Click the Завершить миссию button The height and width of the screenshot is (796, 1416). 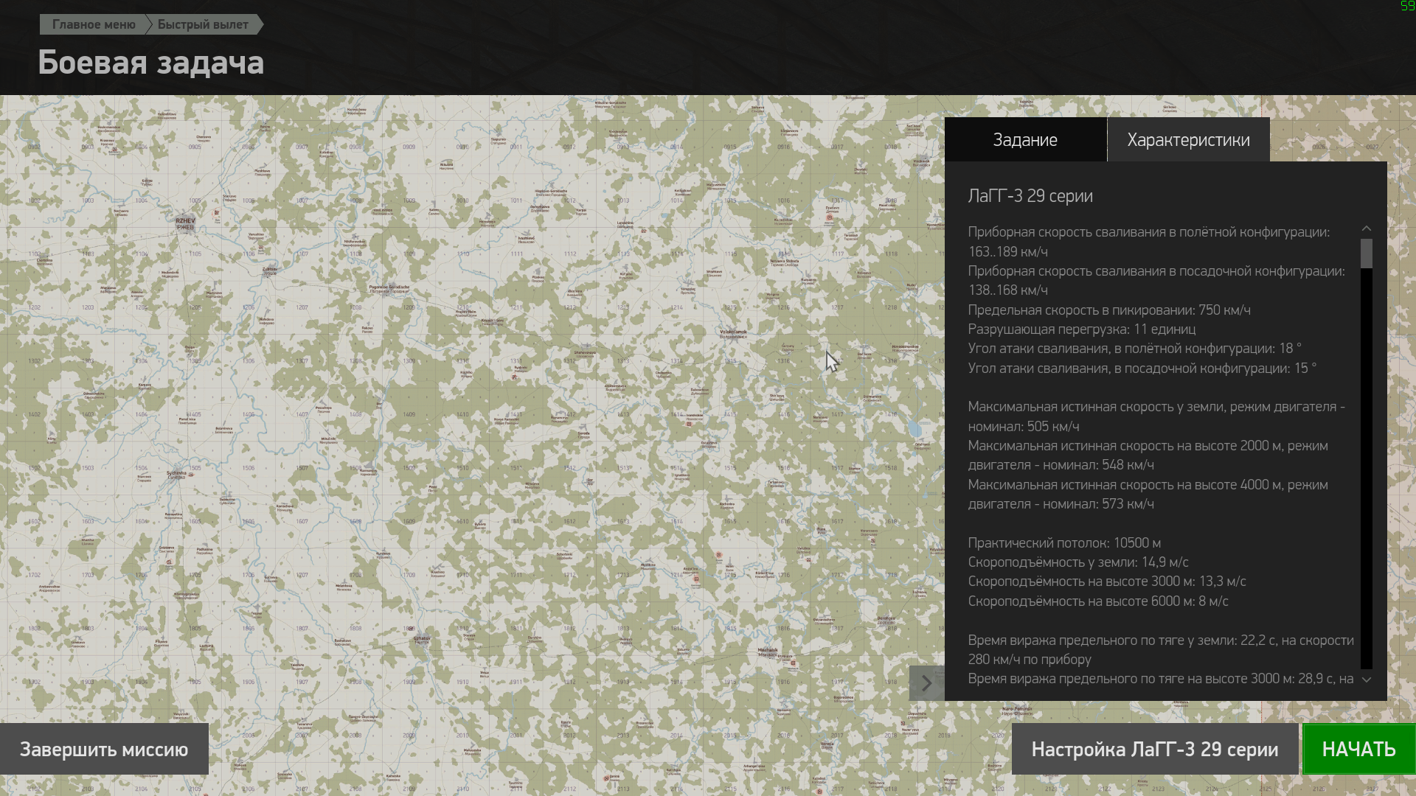click(104, 749)
